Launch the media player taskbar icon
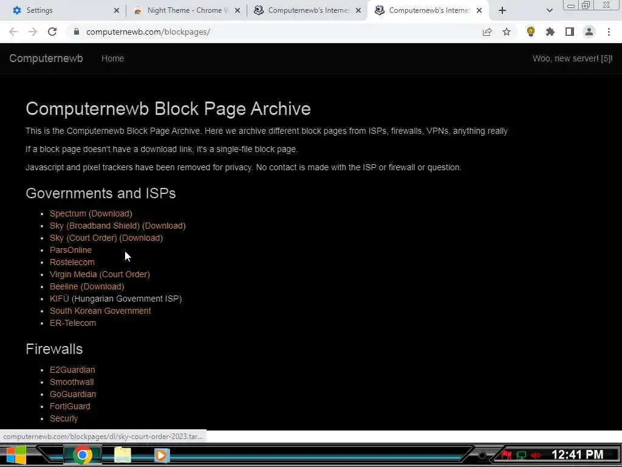 point(162,455)
